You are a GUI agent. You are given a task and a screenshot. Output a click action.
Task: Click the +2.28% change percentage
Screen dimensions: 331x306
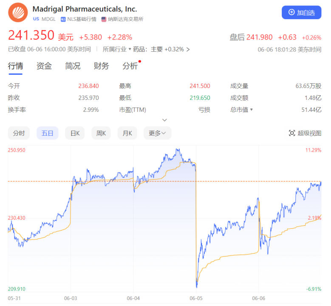point(120,37)
